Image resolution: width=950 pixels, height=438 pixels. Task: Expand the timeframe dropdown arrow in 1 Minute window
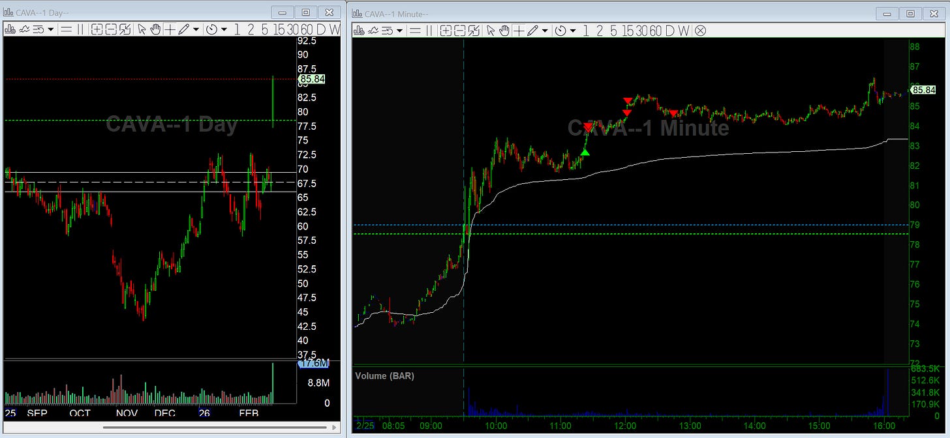pos(573,30)
